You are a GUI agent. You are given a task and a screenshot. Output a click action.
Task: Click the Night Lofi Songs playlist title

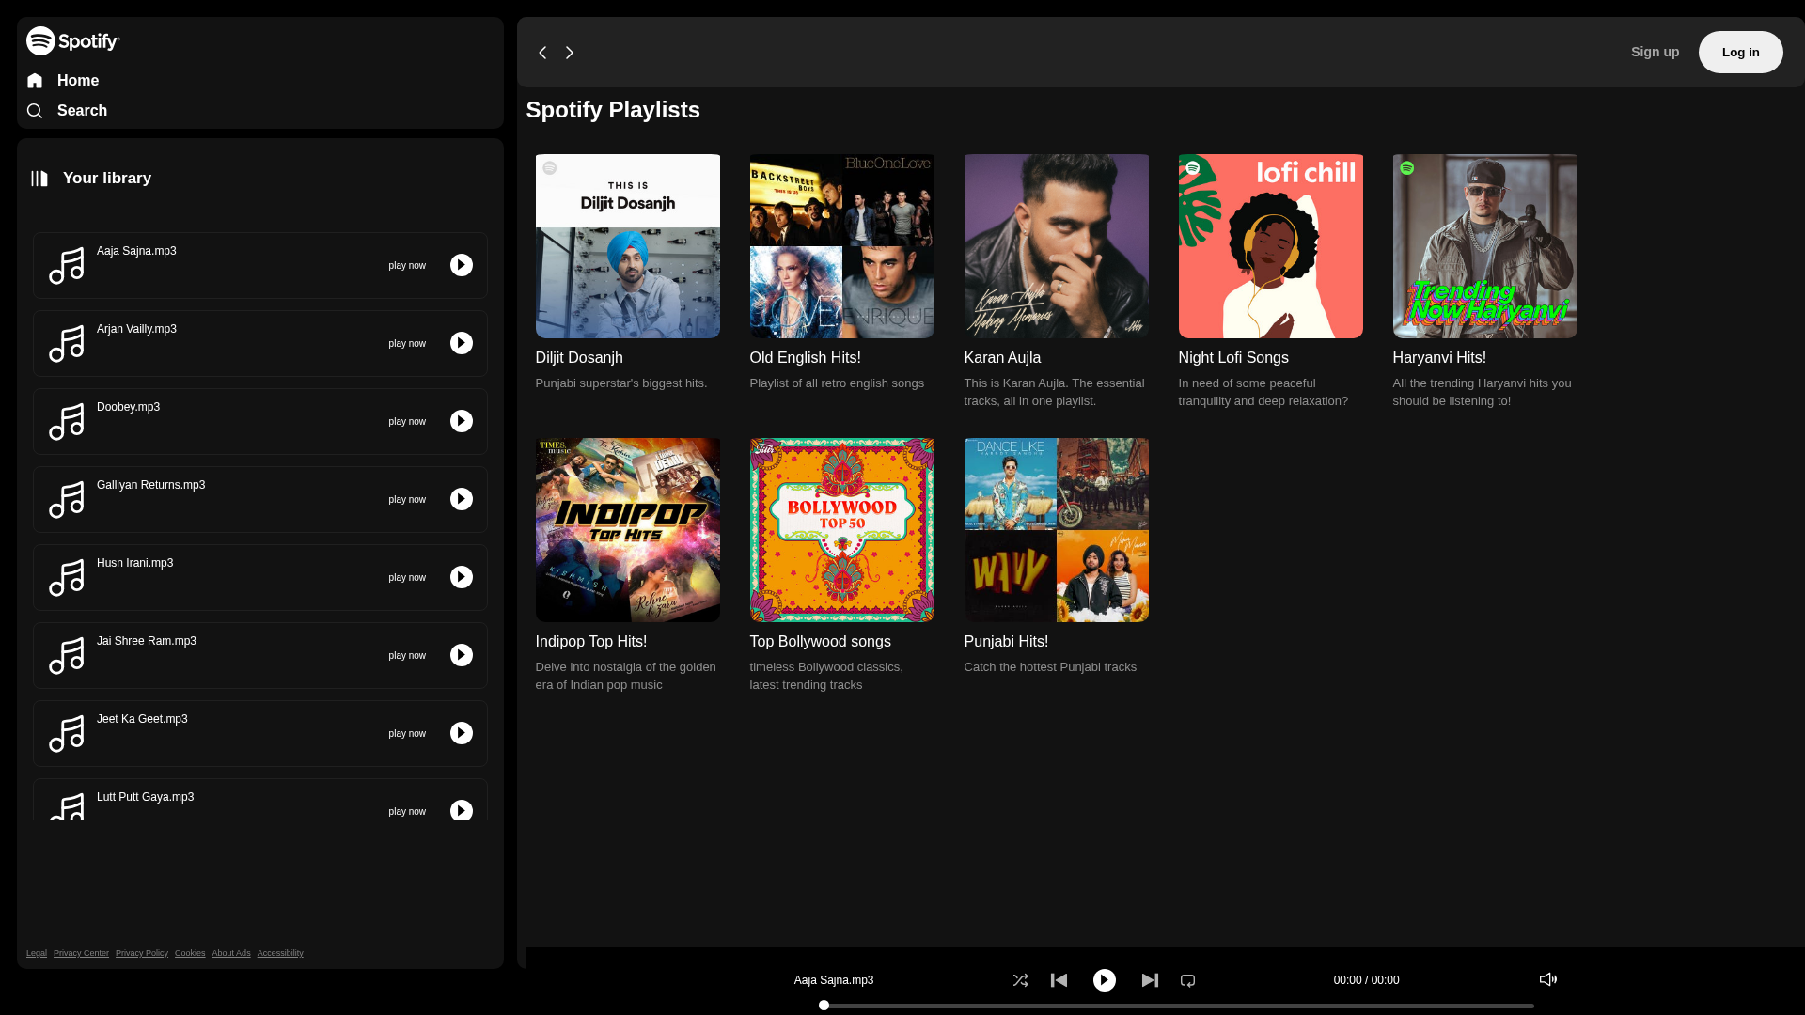pyautogui.click(x=1233, y=358)
